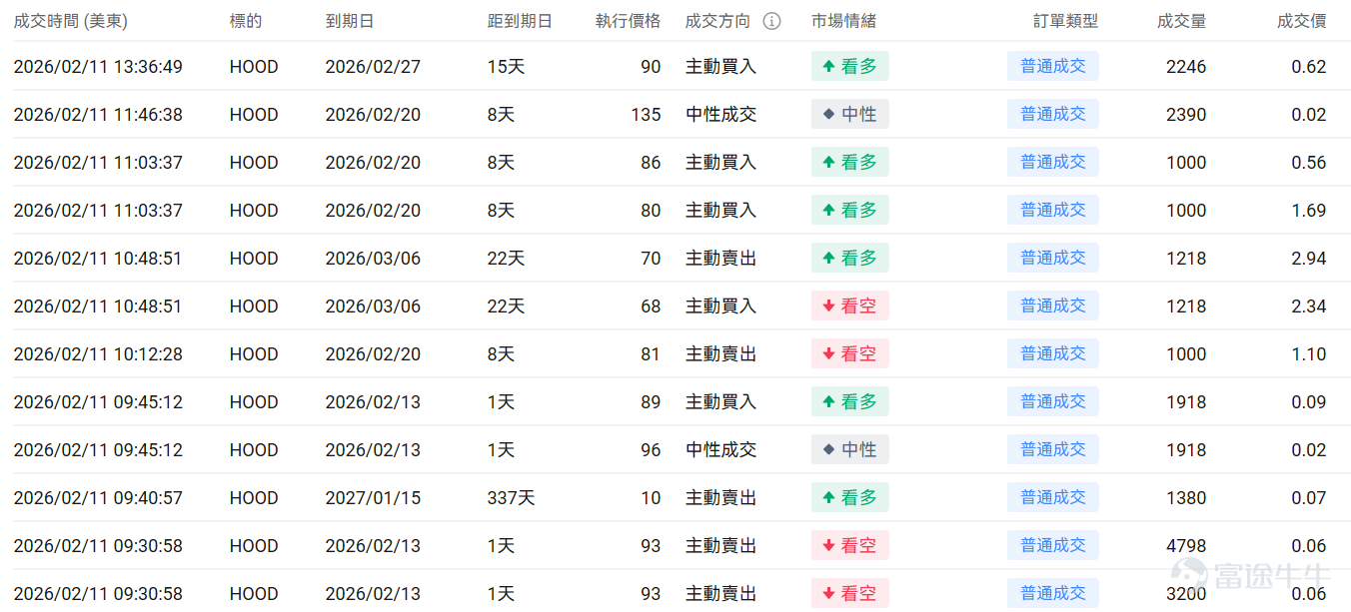The width and height of the screenshot is (1351, 612).
Task: Click the 中性 badge in the strike 96 row
Action: (x=849, y=450)
